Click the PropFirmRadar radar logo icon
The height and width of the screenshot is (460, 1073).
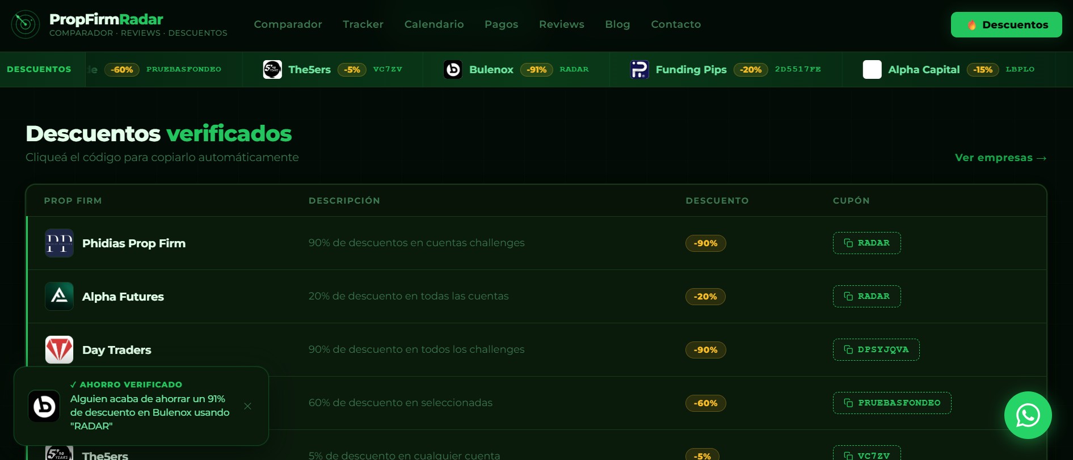coord(26,24)
